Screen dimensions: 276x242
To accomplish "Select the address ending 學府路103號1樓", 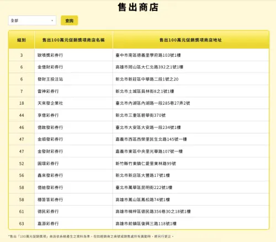I will [148, 55].
